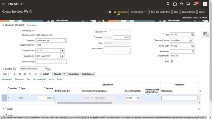Go to Home via house icon

[x=175, y=4]
